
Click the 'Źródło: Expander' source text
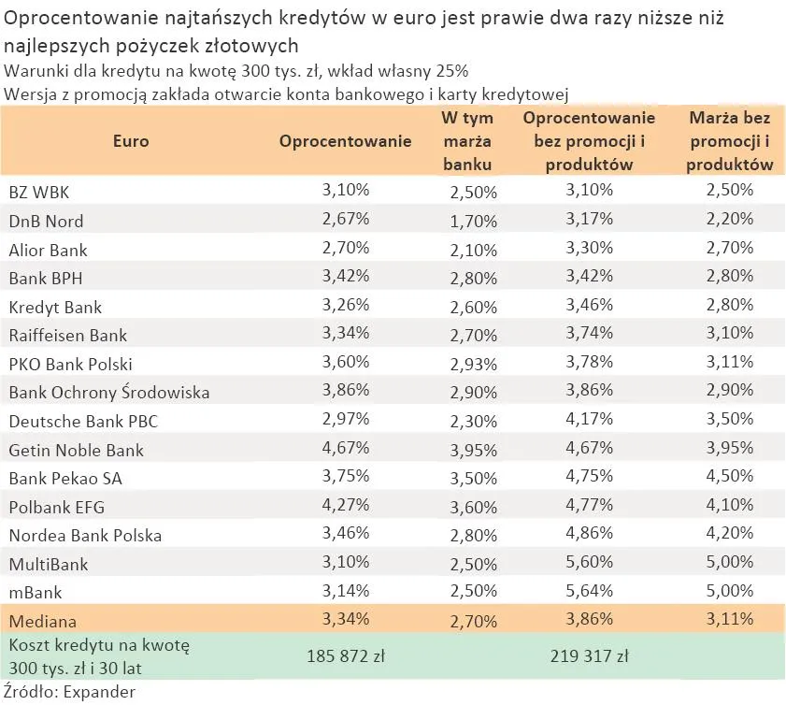click(x=70, y=693)
